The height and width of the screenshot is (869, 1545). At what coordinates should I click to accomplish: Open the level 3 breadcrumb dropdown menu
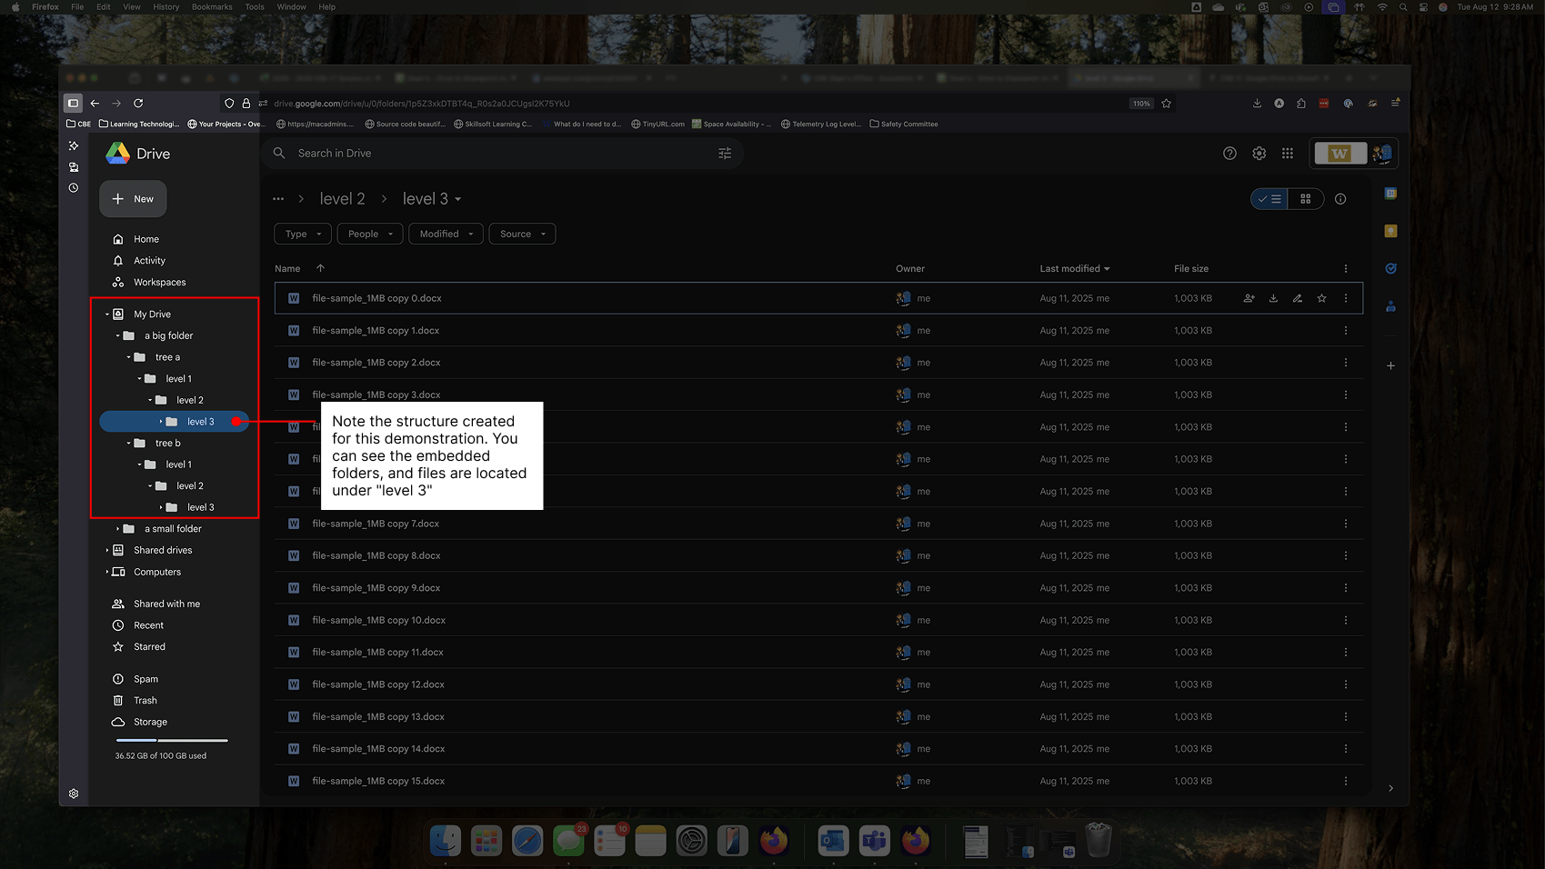(456, 198)
